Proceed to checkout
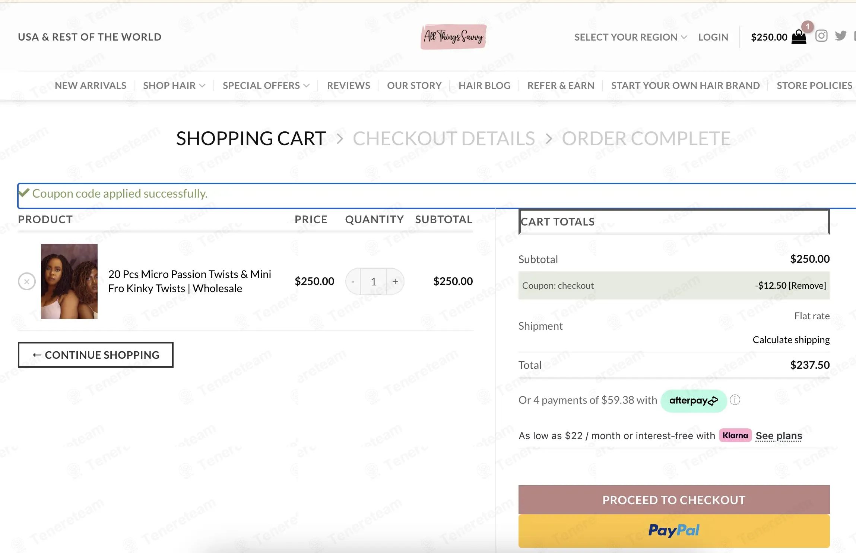The height and width of the screenshot is (553, 856). coord(674,500)
